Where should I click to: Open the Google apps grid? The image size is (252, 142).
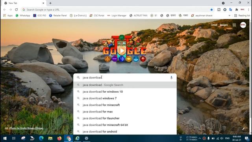click(x=234, y=25)
